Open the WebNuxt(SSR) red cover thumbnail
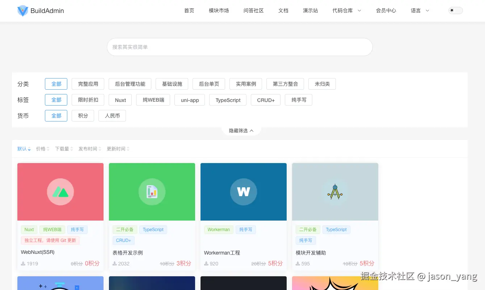This screenshot has width=485, height=290. pyautogui.click(x=60, y=192)
